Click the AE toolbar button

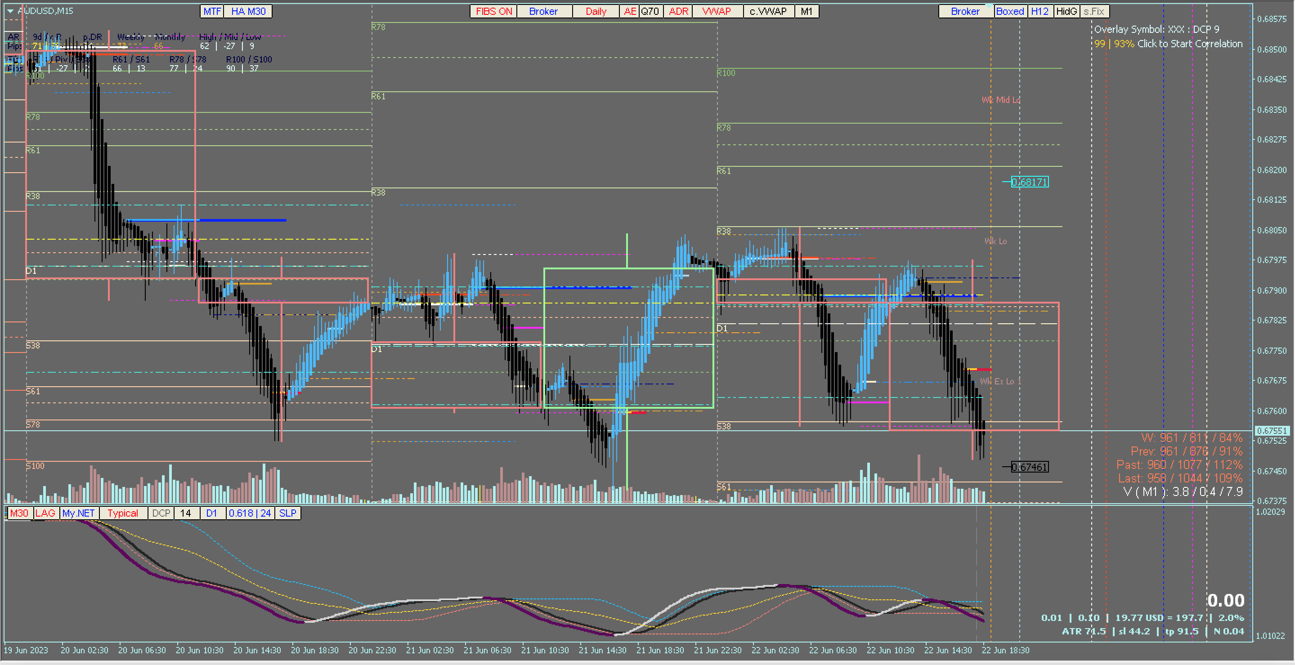click(630, 11)
